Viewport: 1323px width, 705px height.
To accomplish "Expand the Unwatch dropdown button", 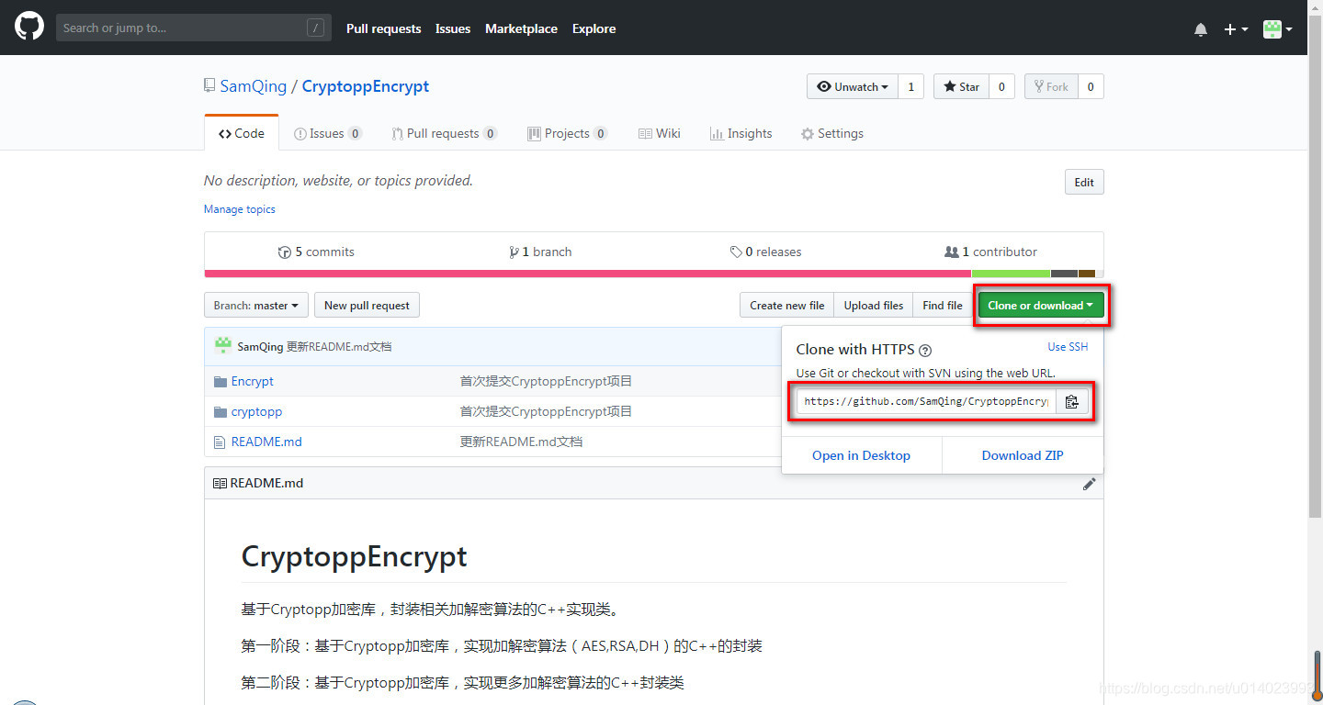I will point(852,86).
